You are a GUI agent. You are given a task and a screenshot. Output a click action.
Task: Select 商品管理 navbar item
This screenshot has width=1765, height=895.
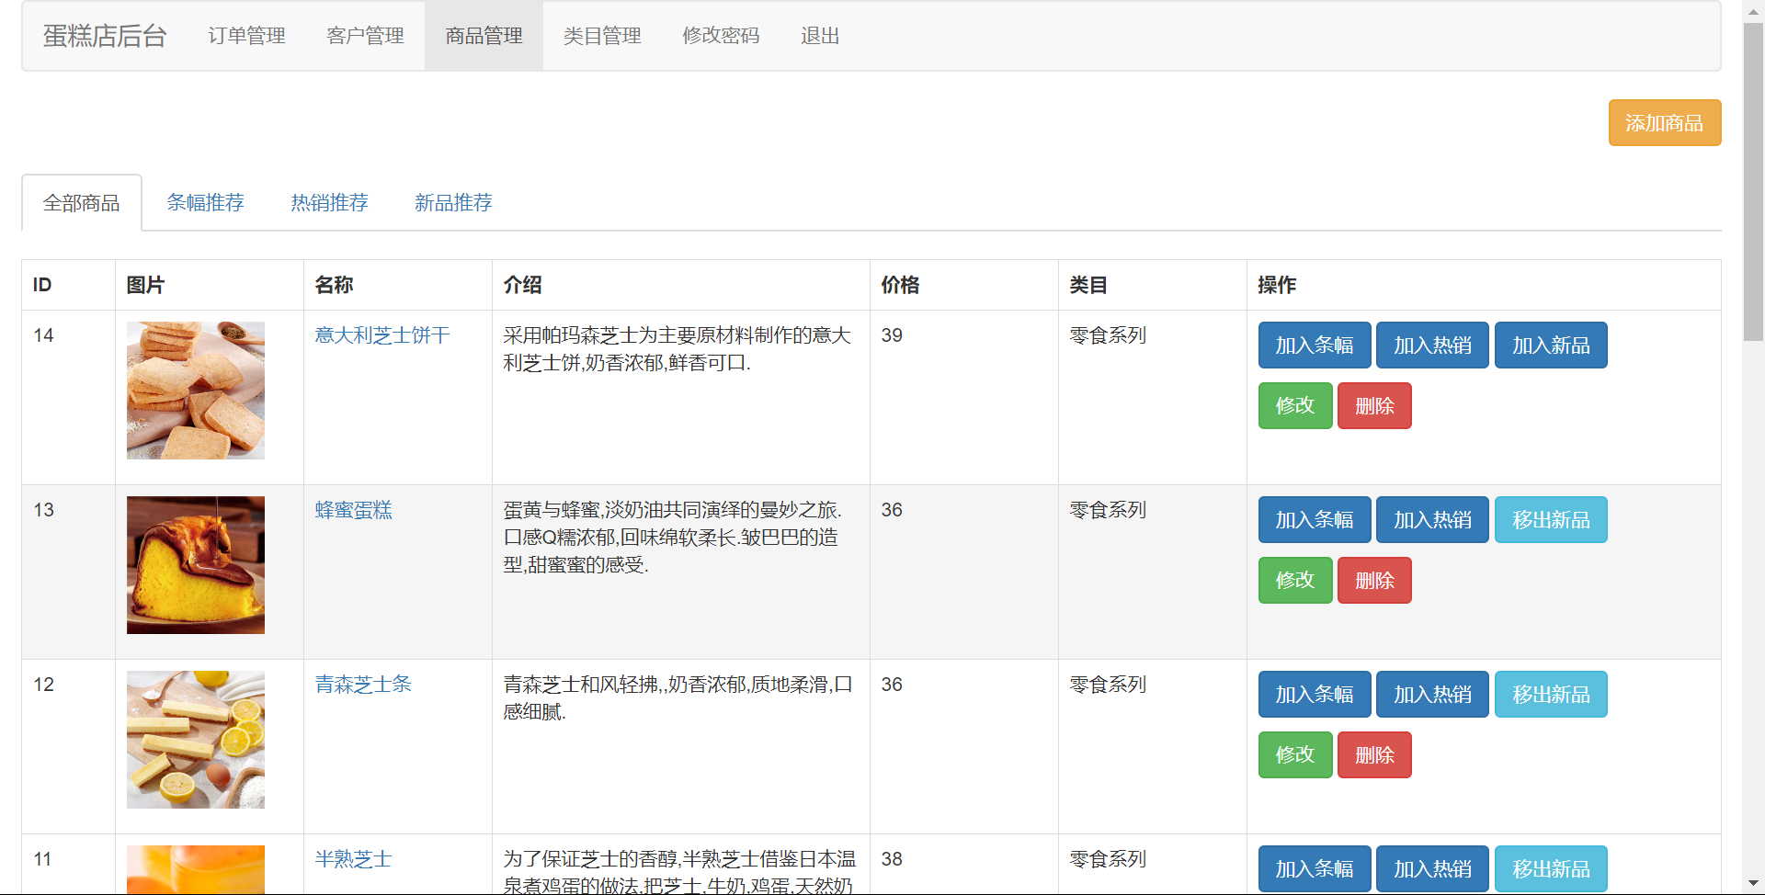(x=484, y=36)
